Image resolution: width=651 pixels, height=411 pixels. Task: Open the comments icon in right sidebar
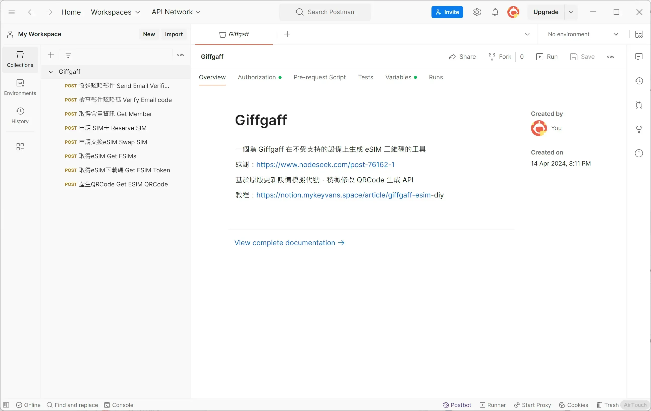pos(638,57)
